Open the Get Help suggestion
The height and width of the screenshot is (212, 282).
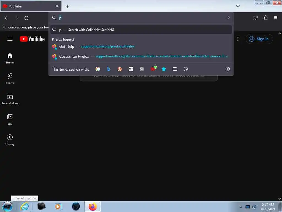point(141,46)
